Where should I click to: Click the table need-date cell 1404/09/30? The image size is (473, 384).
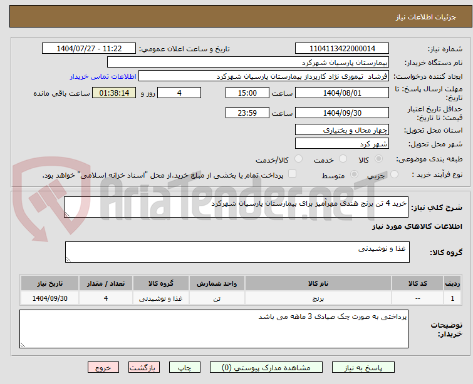tap(49, 298)
